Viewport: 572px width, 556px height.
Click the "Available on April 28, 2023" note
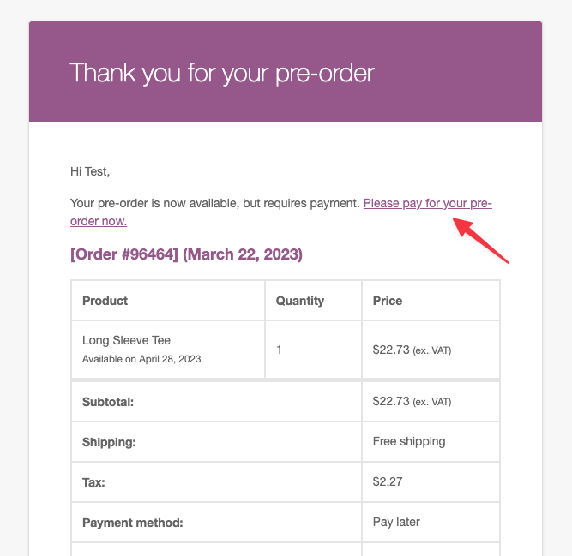[x=141, y=359]
